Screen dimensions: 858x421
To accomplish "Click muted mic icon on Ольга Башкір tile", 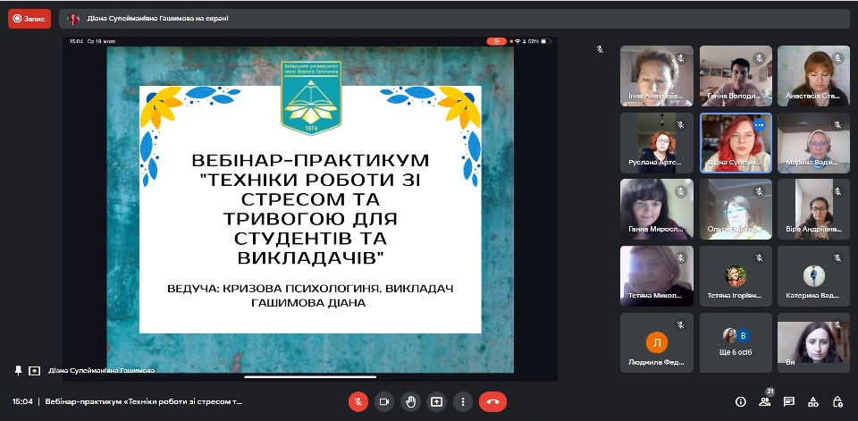I will pos(759,191).
